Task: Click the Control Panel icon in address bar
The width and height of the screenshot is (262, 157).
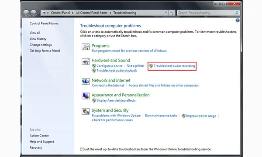Action: pos(44,13)
